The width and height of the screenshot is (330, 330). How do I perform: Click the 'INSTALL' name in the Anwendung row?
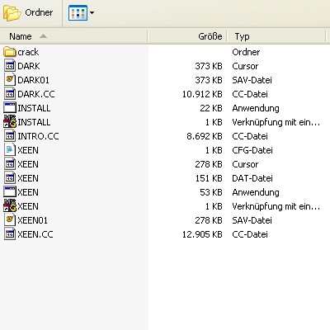click(34, 108)
